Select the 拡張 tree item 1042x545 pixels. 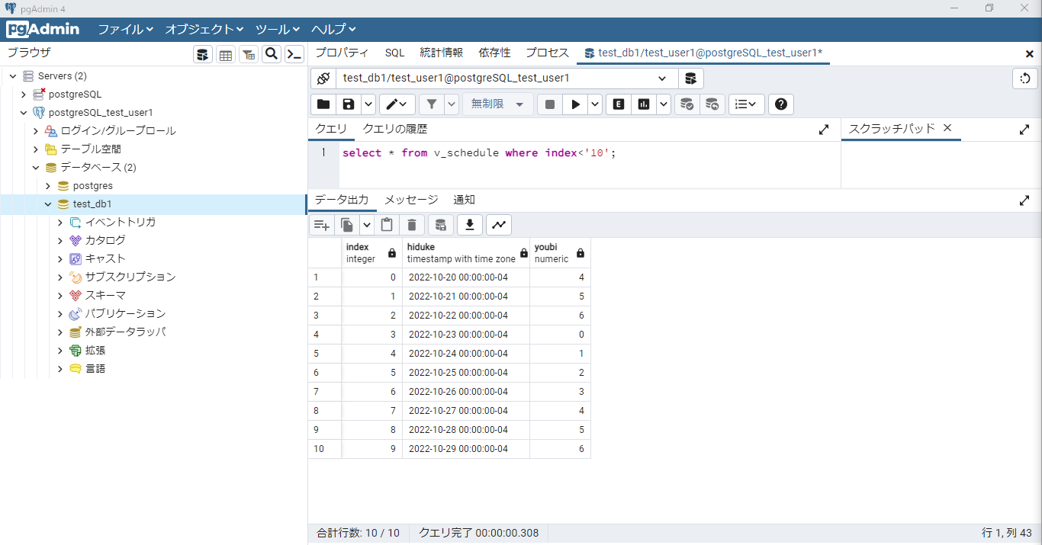coord(95,351)
